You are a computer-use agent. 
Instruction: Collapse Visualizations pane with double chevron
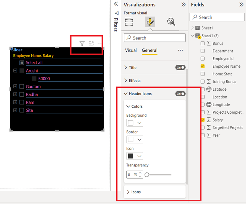tap(183, 4)
